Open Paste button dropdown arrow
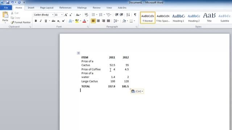The image size is (232, 130). click(5, 23)
